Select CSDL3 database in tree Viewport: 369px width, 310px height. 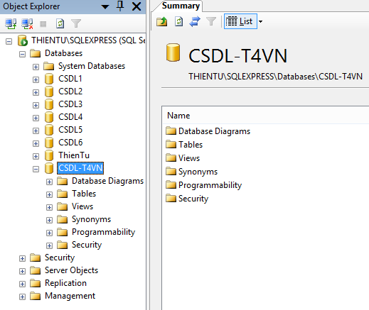pyautogui.click(x=70, y=104)
